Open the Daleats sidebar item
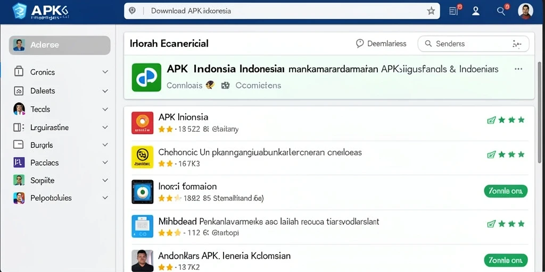This screenshot has width=545, height=272. pos(61,91)
